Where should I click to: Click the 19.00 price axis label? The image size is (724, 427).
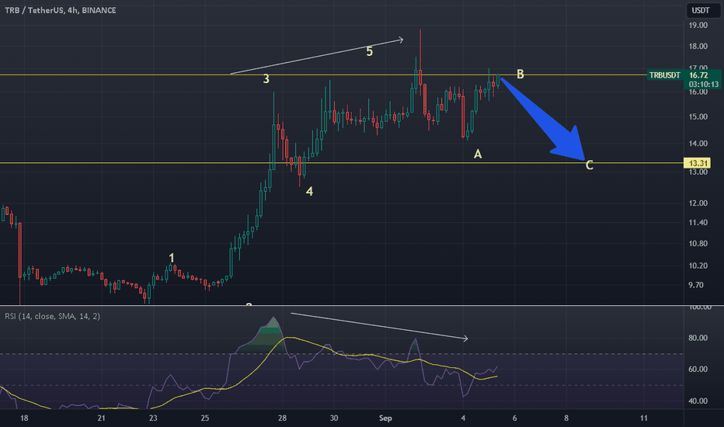[x=698, y=26]
